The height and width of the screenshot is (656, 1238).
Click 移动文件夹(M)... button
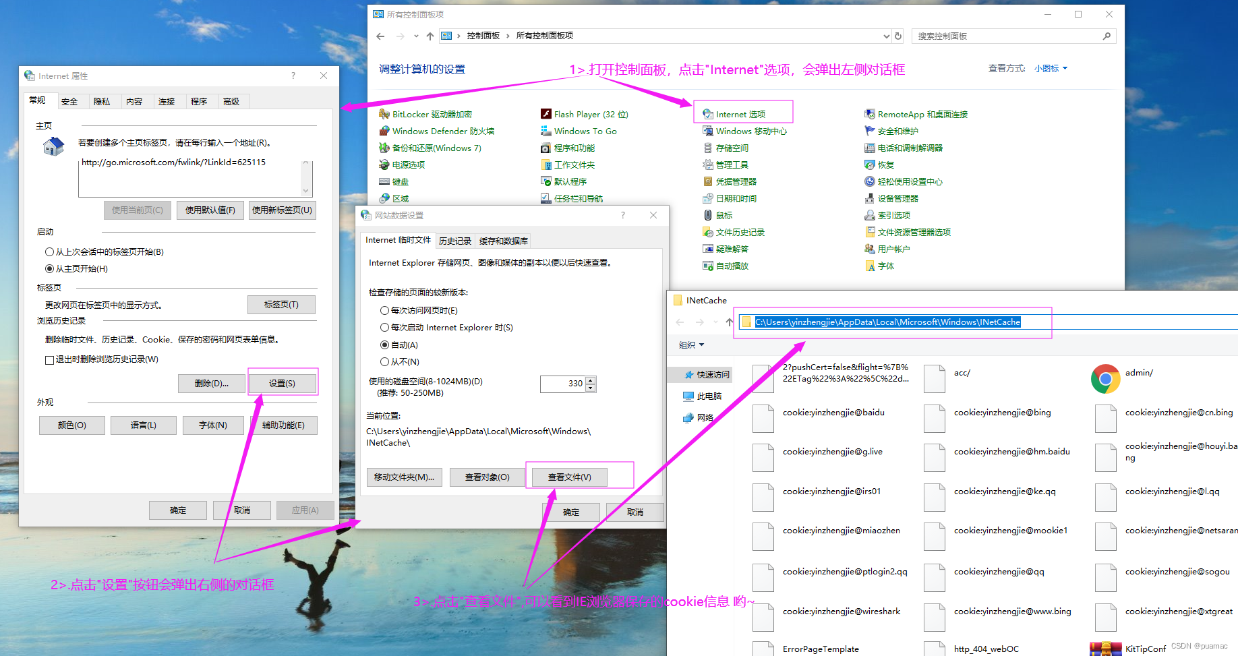tap(405, 477)
